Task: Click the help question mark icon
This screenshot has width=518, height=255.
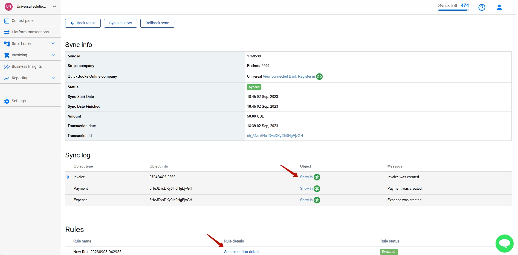Action: pos(482,7)
